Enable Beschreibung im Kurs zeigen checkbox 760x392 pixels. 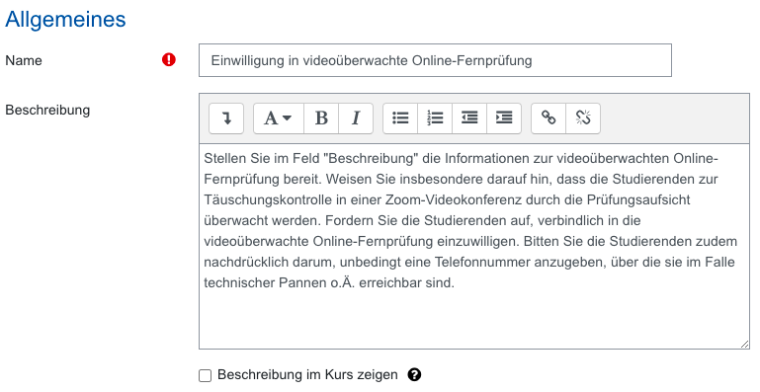point(206,375)
